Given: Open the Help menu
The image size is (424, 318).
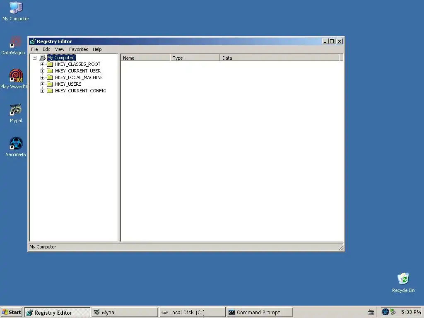Looking at the screenshot, I should click(97, 49).
